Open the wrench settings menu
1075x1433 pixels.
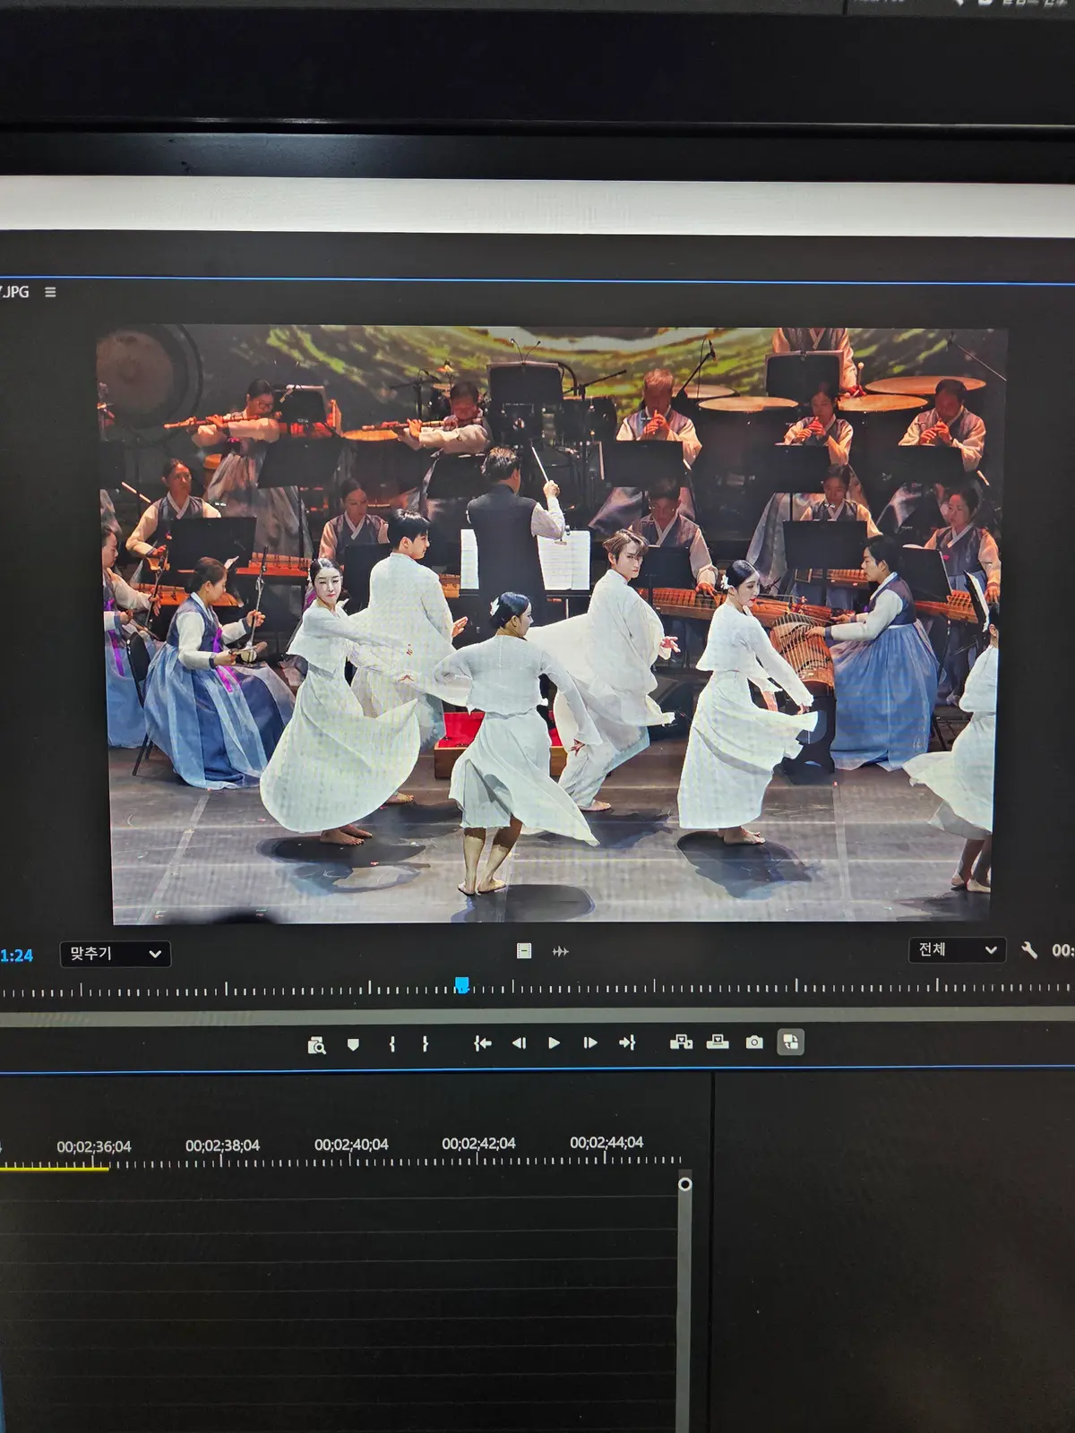tap(1029, 950)
